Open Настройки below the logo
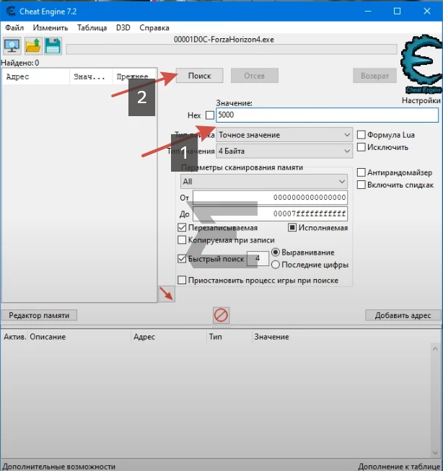The width and height of the screenshot is (443, 471). click(421, 101)
